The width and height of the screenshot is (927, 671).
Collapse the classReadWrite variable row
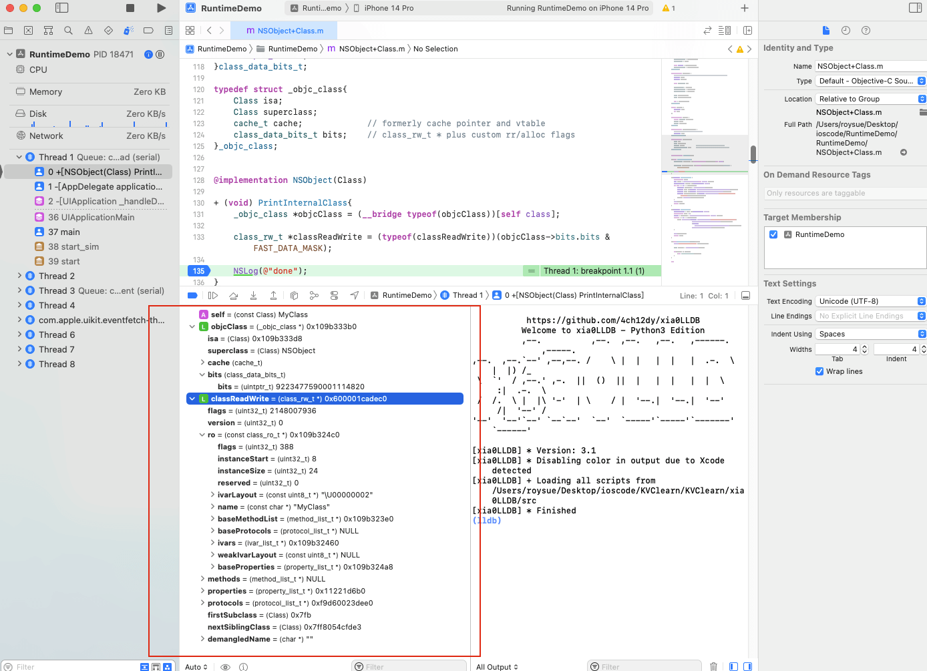(x=192, y=399)
